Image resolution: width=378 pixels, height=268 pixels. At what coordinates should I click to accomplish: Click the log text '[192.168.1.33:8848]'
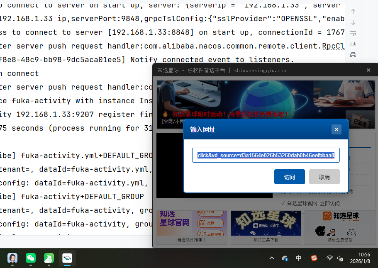click(151, 32)
